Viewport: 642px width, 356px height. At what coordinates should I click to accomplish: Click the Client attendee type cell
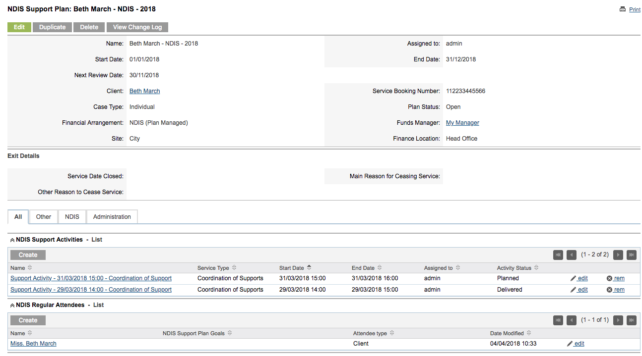(361, 344)
